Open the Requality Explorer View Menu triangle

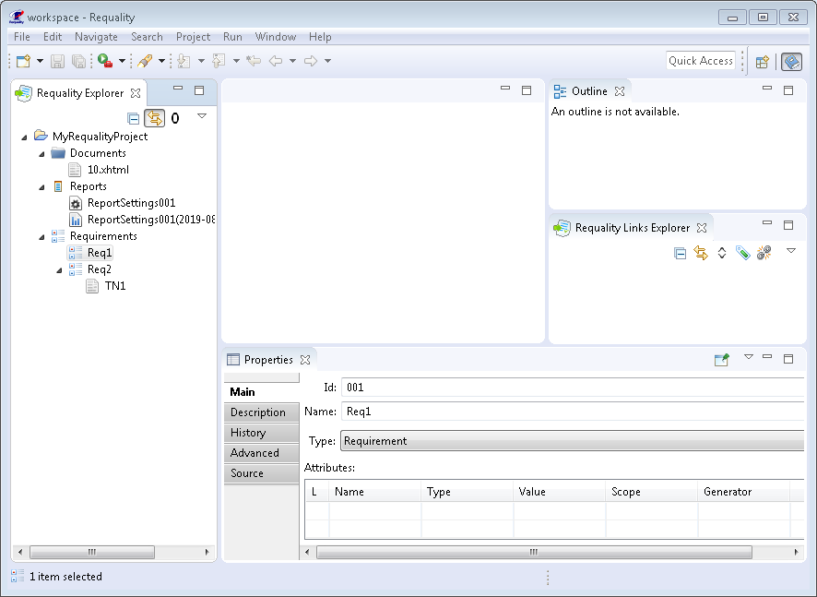click(x=202, y=115)
